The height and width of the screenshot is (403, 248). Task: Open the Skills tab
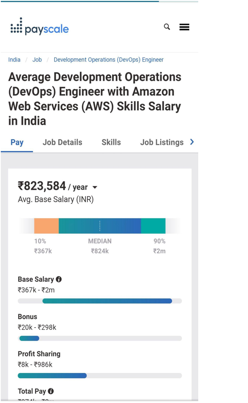pos(111,142)
